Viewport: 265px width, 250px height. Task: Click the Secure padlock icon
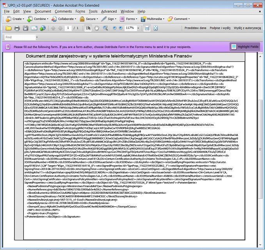(82, 19)
